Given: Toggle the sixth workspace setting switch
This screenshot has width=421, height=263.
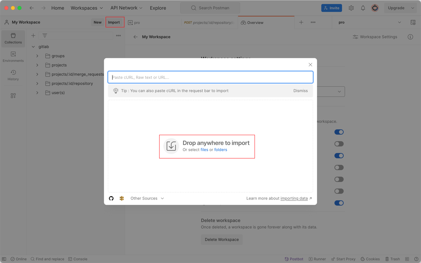Looking at the screenshot, I should (x=339, y=191).
